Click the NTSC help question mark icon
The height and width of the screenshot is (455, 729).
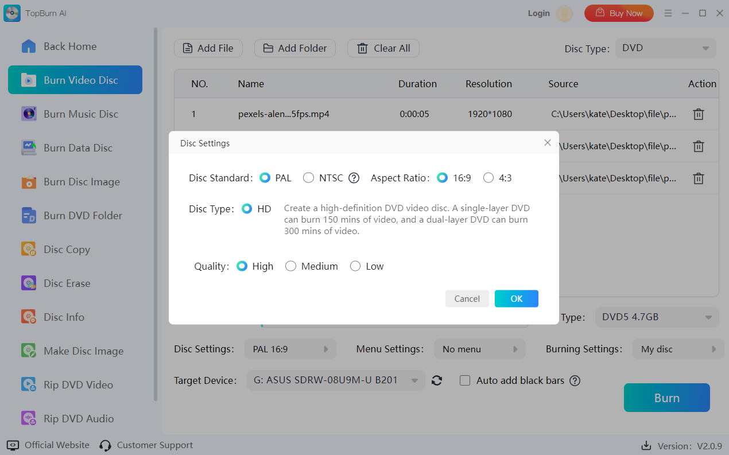pos(354,178)
